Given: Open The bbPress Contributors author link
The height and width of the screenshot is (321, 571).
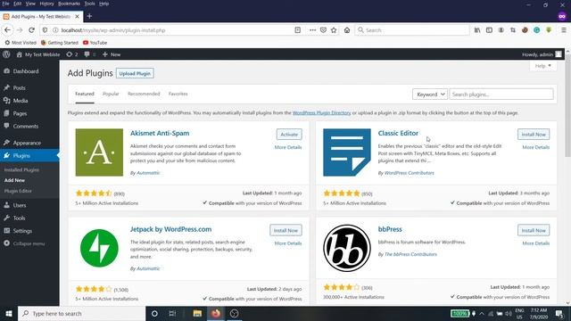Looking at the screenshot, I should (x=410, y=254).
